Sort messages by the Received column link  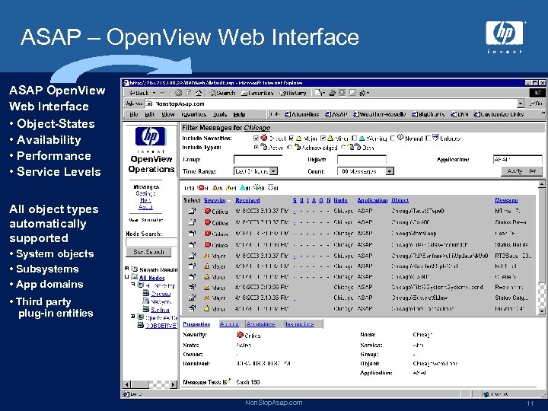tap(247, 200)
